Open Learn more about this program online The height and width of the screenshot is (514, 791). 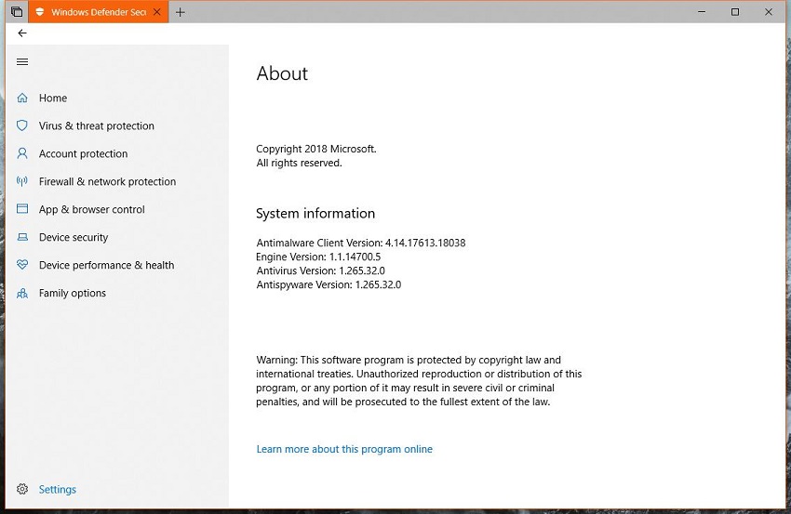pos(344,449)
